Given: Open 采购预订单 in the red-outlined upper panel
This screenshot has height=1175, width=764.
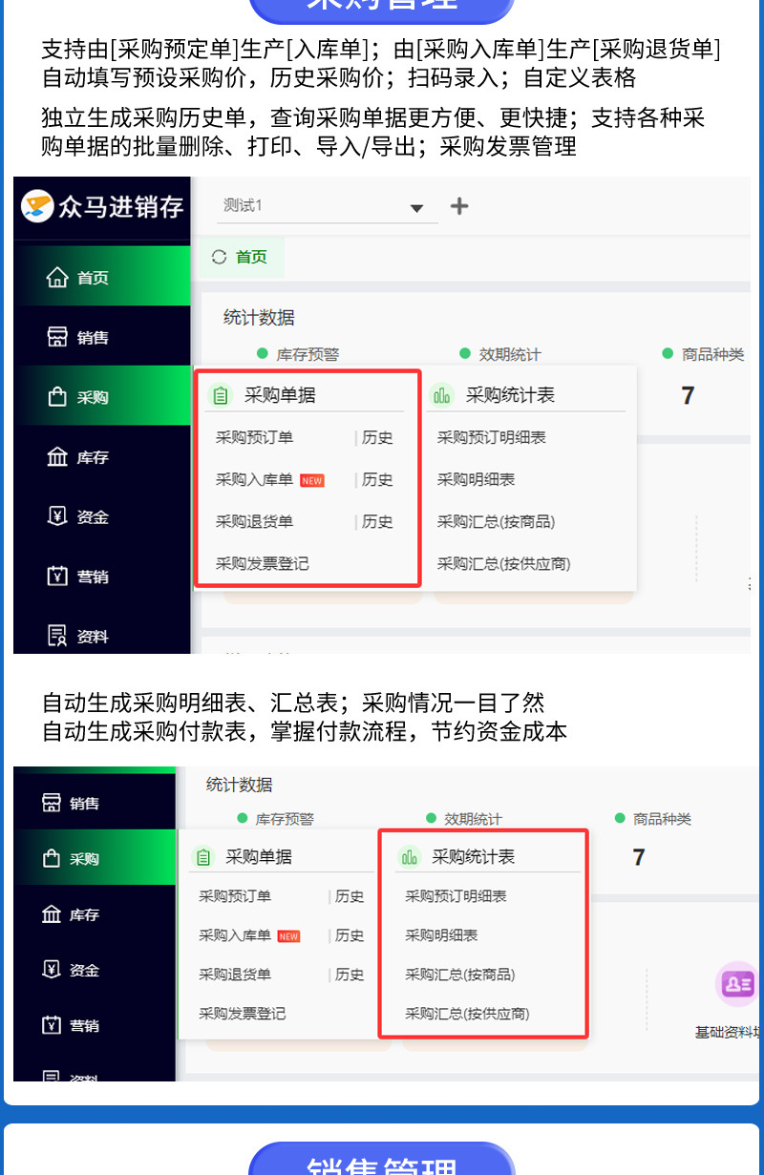Looking at the screenshot, I should tap(254, 438).
